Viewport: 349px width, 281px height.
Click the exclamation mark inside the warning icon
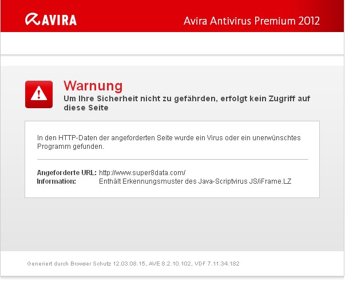click(x=39, y=94)
